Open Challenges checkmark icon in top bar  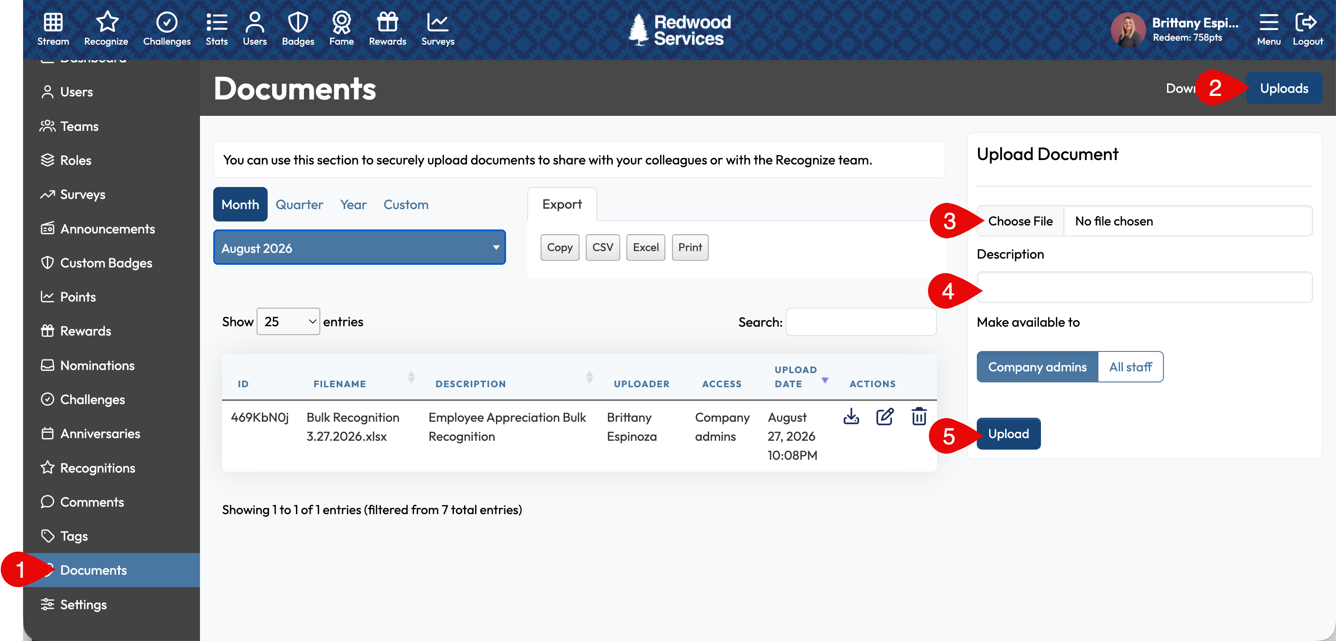pos(166,22)
